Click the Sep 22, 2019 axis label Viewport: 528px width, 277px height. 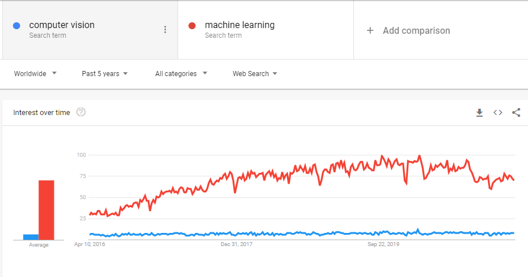[383, 244]
